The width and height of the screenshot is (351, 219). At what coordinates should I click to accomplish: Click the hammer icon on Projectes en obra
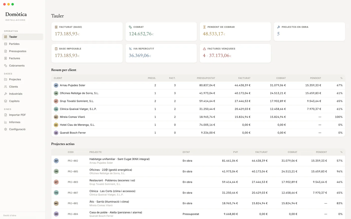(279, 27)
